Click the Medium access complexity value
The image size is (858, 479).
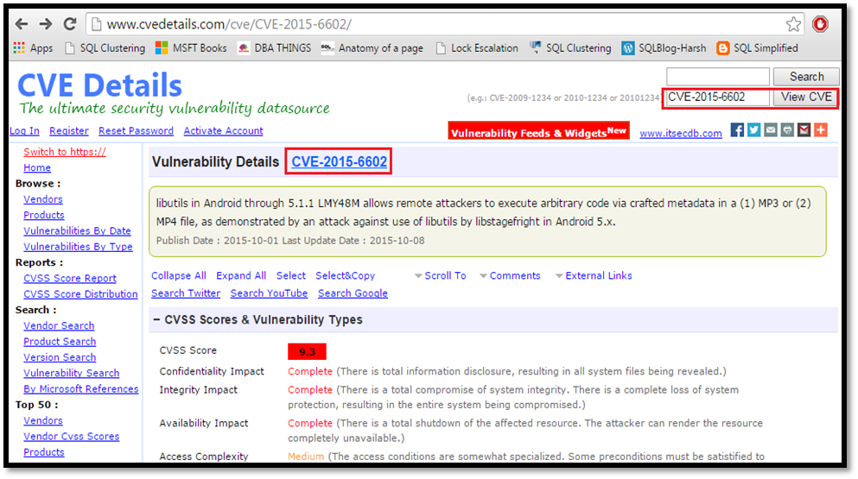click(x=306, y=456)
